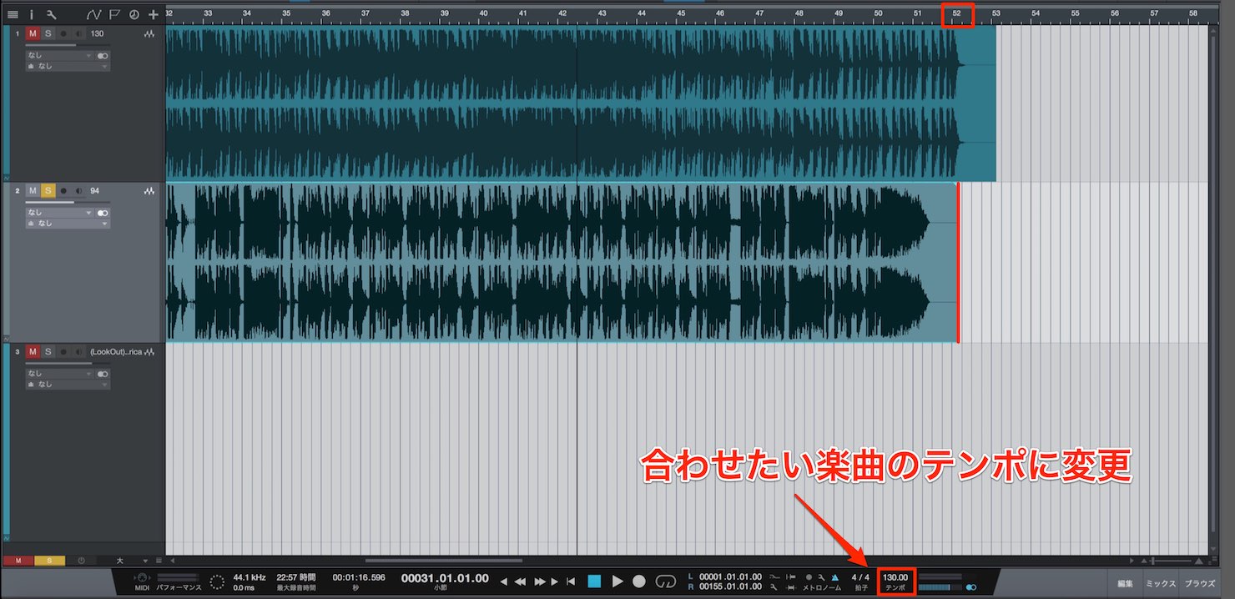Image resolution: width=1235 pixels, height=599 pixels.
Task: Add a track with the plus icon
Action: 153,14
